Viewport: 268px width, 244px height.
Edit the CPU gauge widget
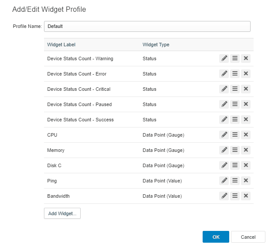point(224,135)
